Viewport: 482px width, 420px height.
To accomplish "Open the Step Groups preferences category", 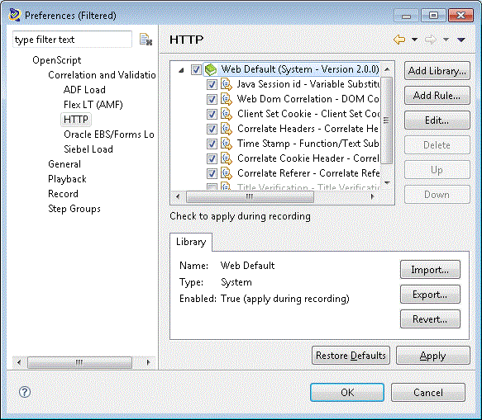I will (x=74, y=209).
